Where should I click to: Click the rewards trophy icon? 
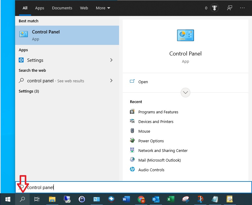(x=215, y=8)
